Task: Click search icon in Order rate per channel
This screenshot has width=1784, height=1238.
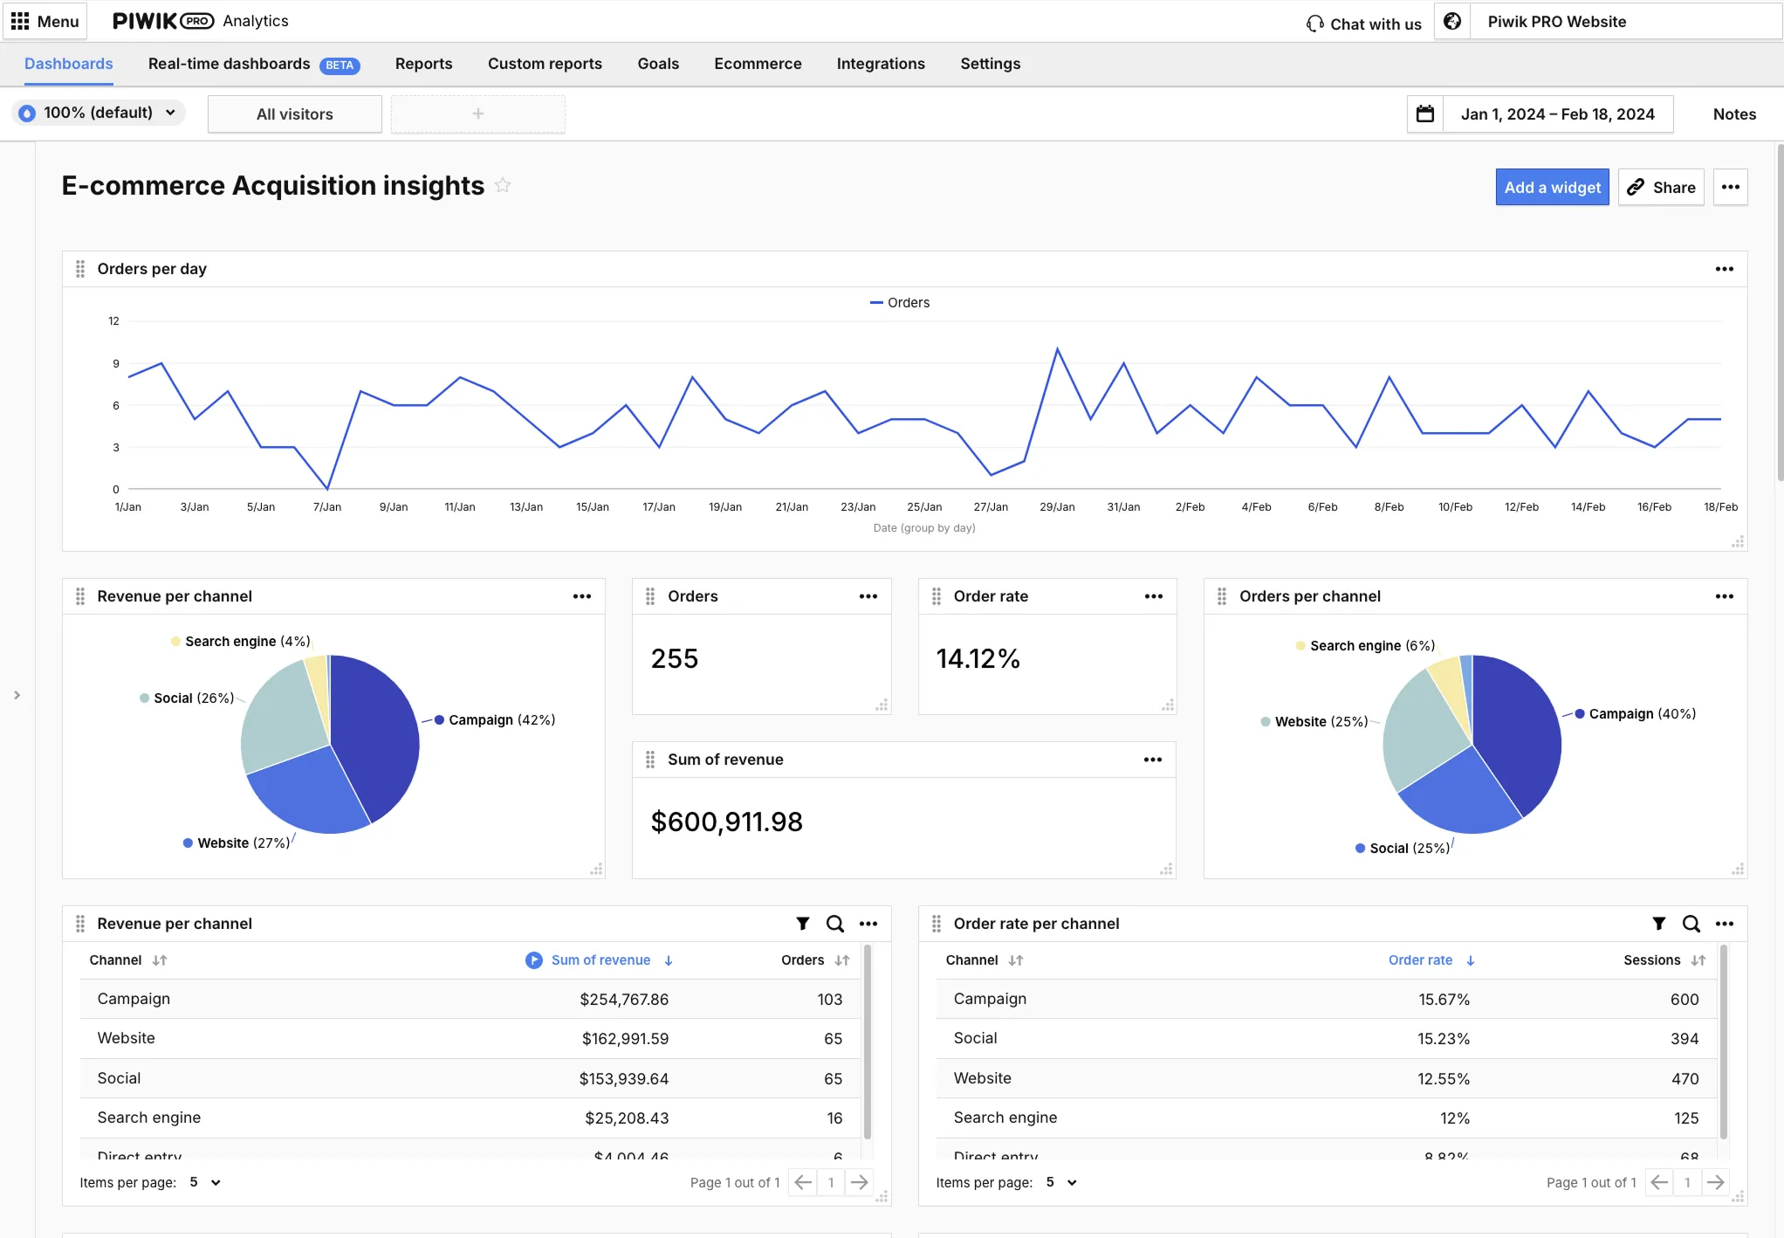Action: click(1691, 924)
